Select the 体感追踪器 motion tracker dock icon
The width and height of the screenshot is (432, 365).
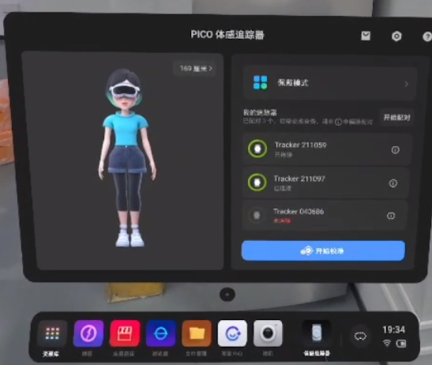(x=317, y=333)
